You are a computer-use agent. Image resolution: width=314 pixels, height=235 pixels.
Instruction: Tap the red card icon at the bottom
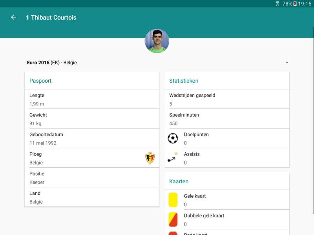tap(173, 233)
